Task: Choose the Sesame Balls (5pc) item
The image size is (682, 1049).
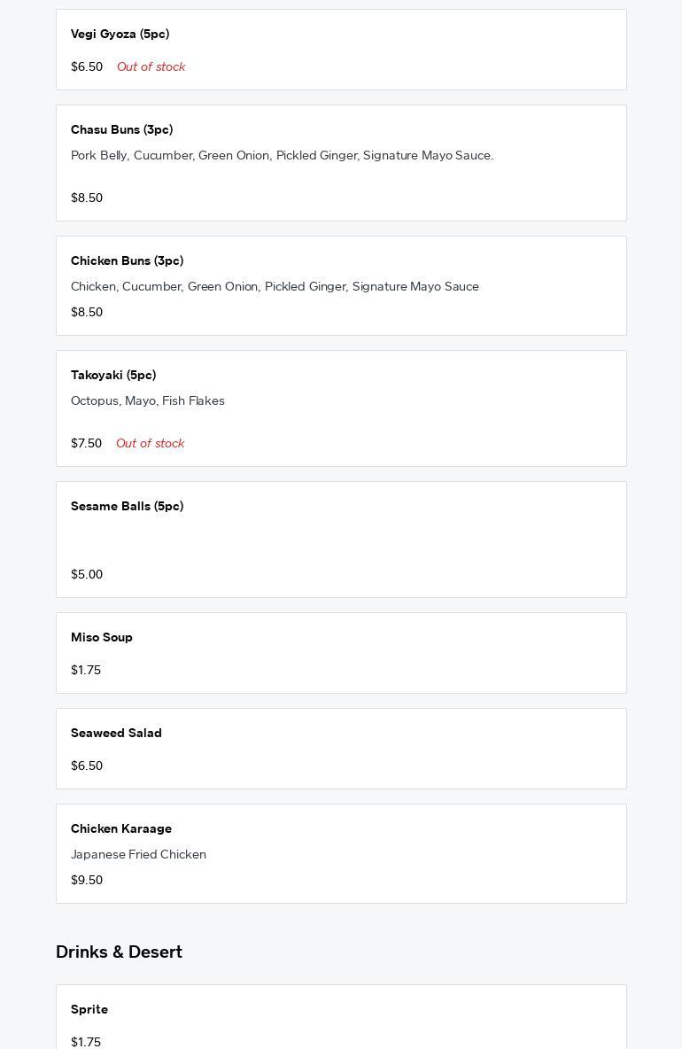Action: [127, 506]
